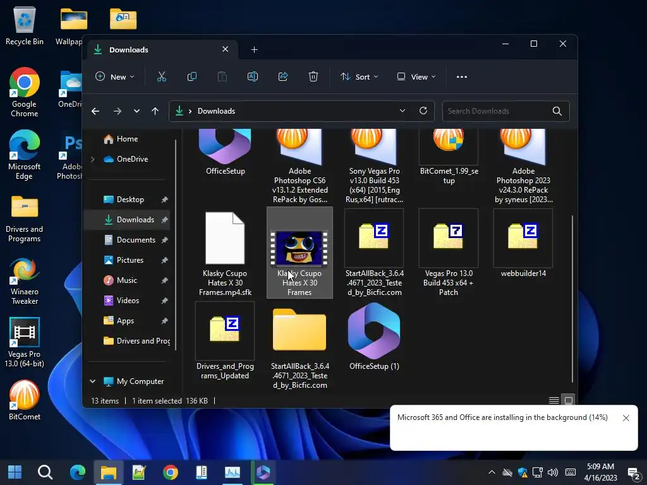
Task: Open Winaero Tweaker desktop shortcut
Action: point(25,281)
